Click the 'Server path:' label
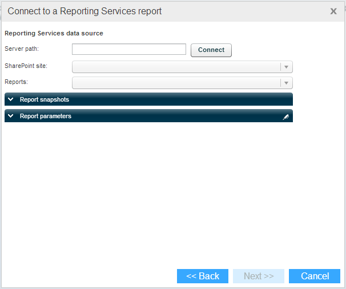Screen dimensions: 346x289 tap(22, 49)
